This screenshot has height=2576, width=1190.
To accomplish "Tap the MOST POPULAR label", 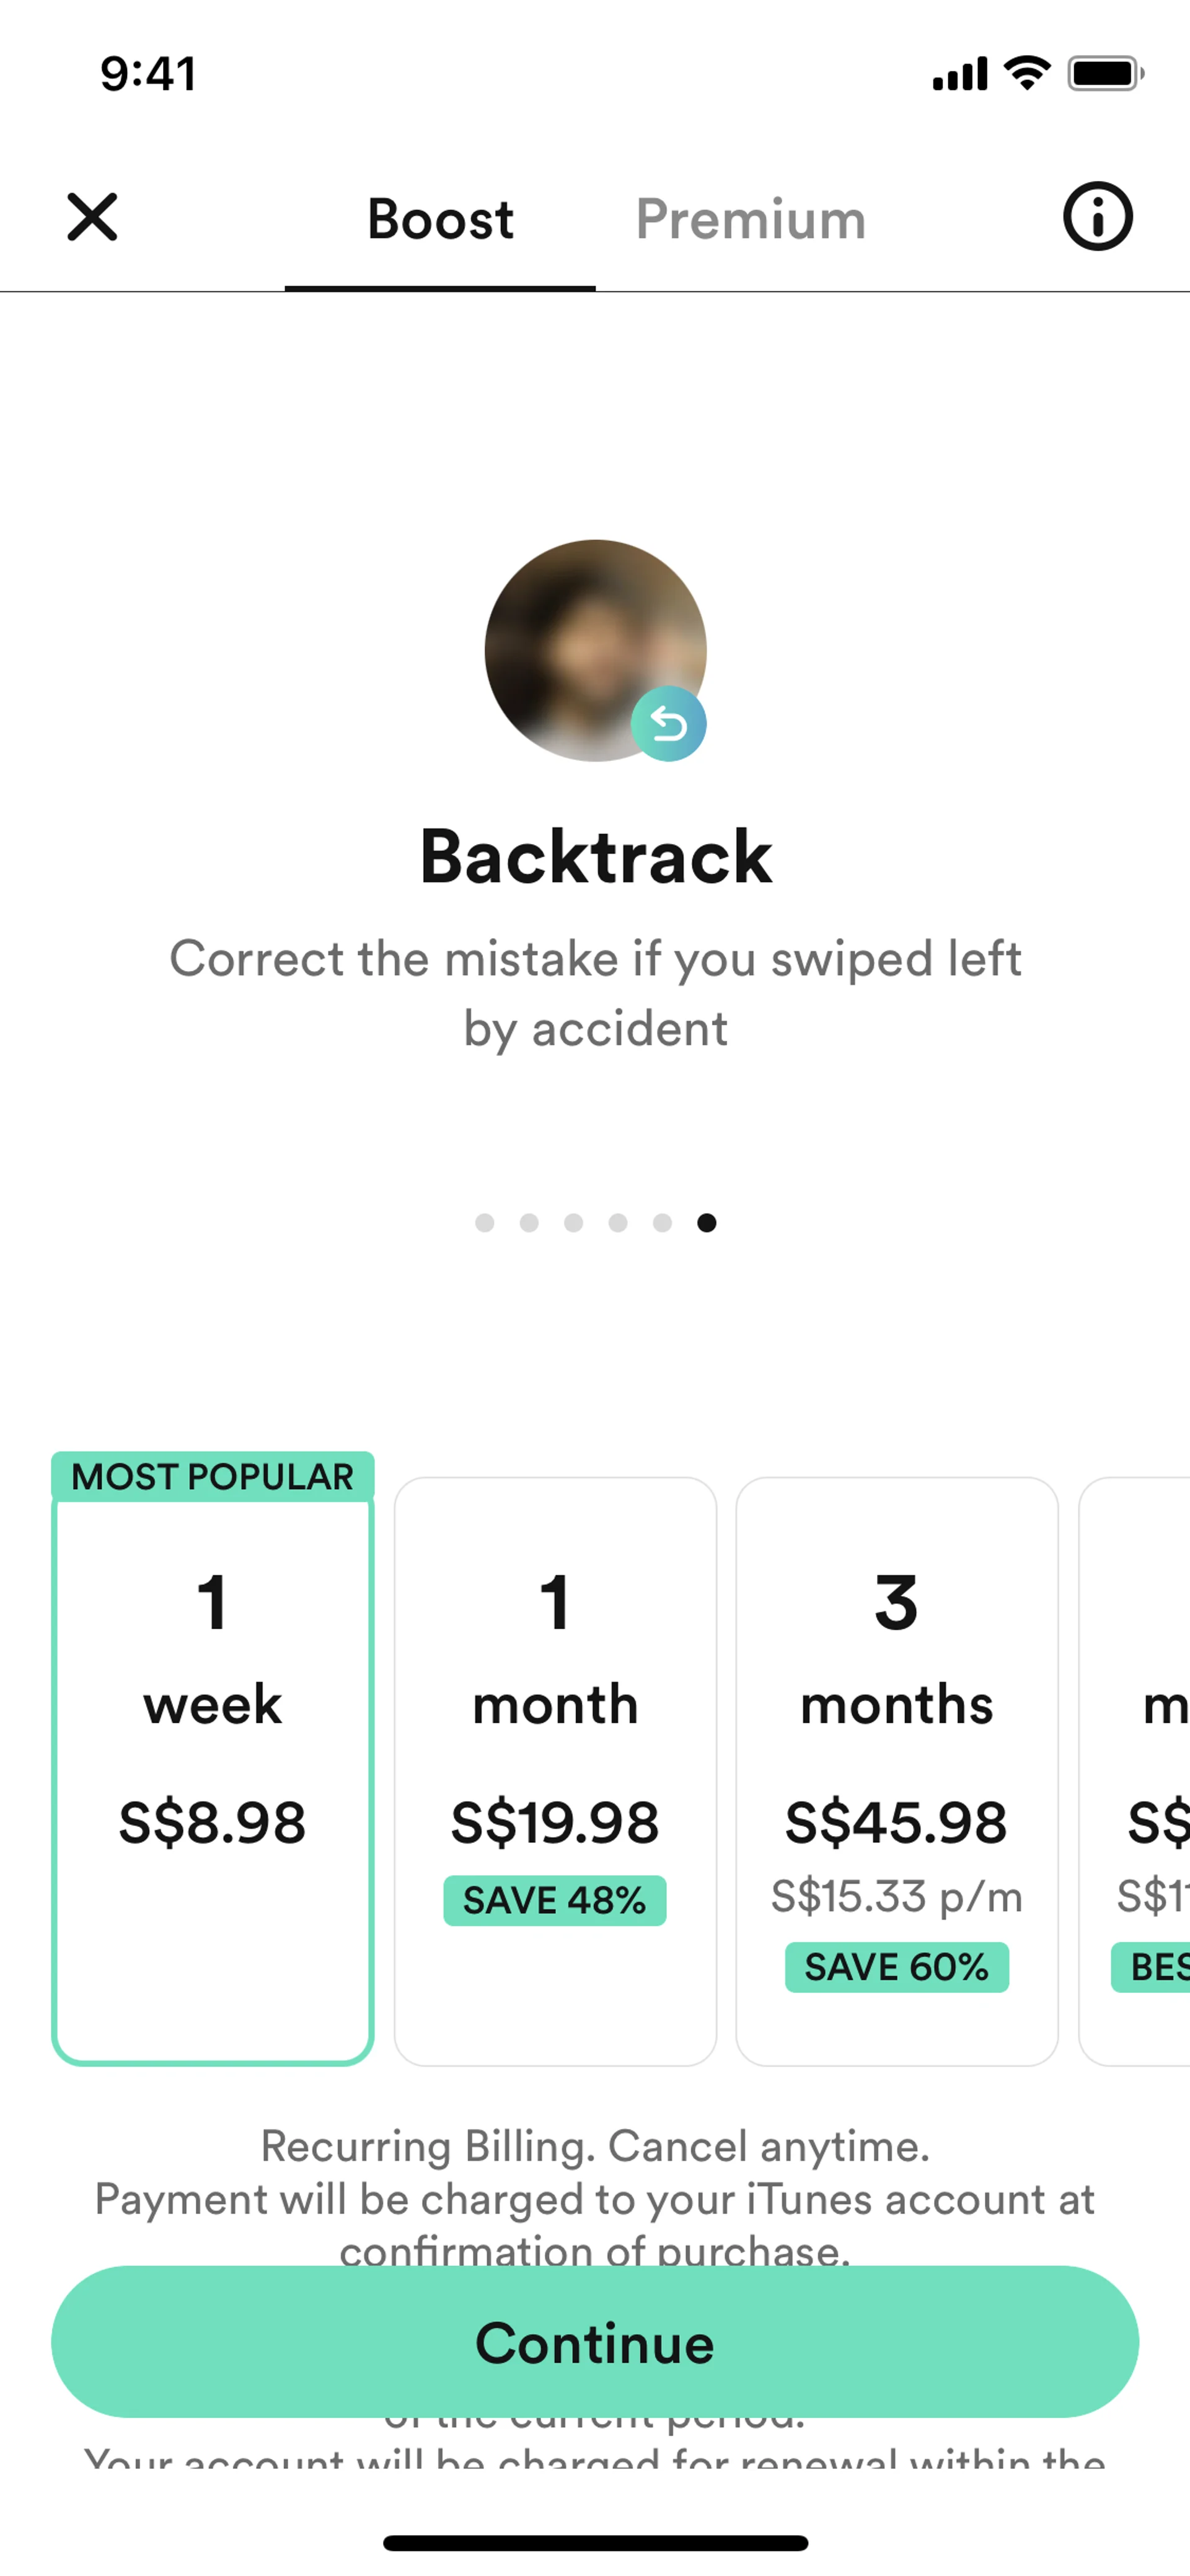I will click(x=212, y=1476).
